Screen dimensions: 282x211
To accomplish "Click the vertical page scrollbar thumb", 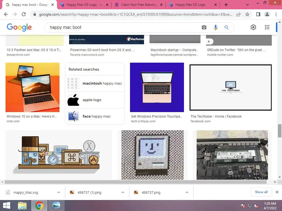I will coord(280,131).
